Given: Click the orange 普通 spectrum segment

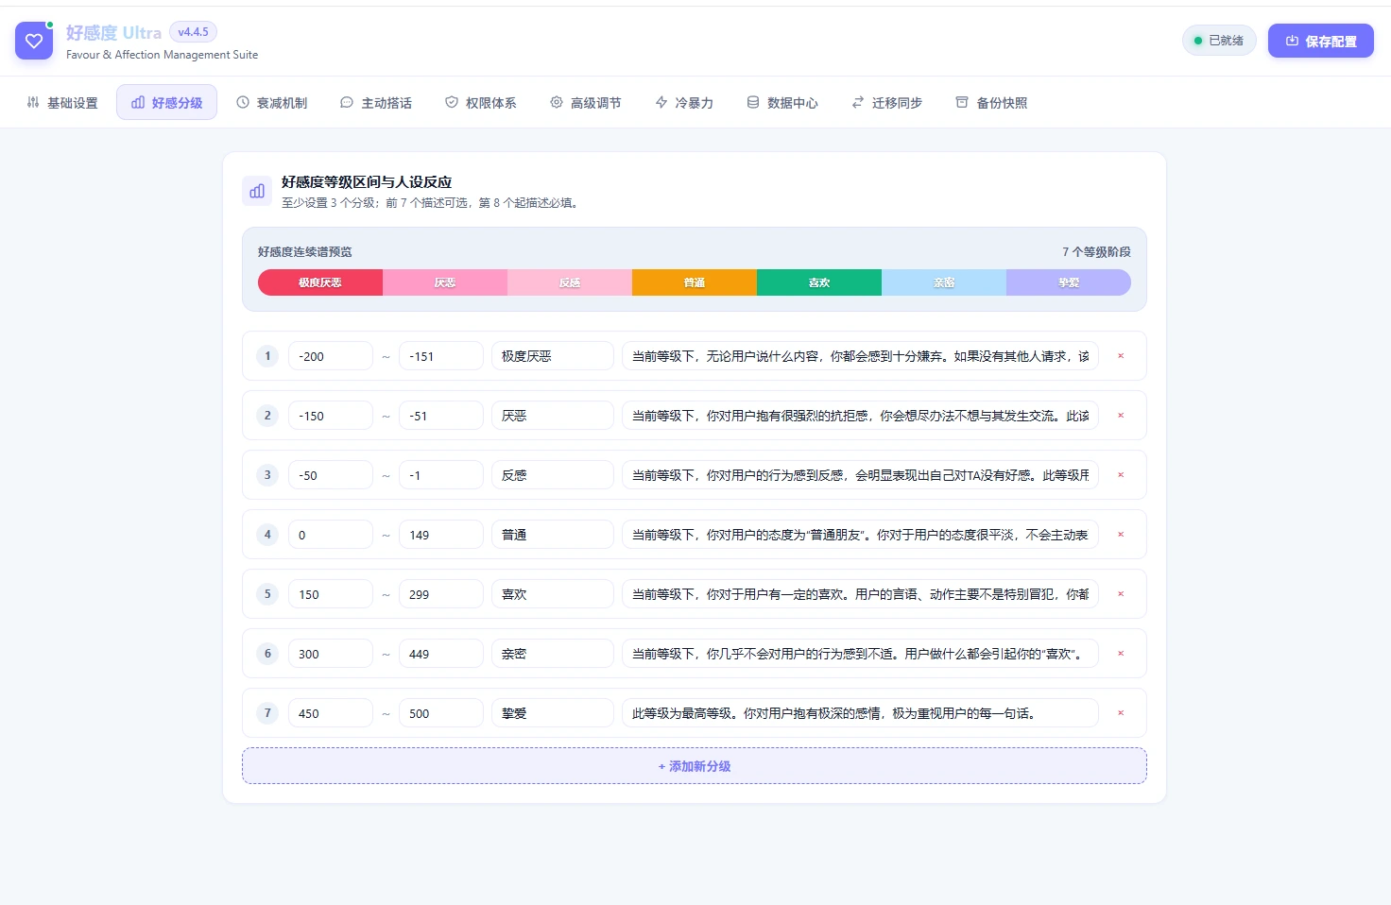Looking at the screenshot, I should pyautogui.click(x=695, y=282).
